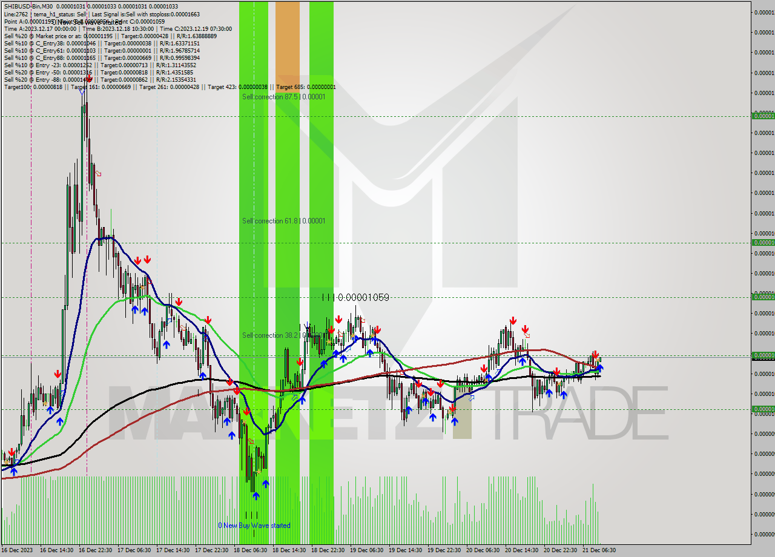Click the 'Target 685: 0.00000001' text
This screenshot has width=775, height=557.
(x=306, y=87)
